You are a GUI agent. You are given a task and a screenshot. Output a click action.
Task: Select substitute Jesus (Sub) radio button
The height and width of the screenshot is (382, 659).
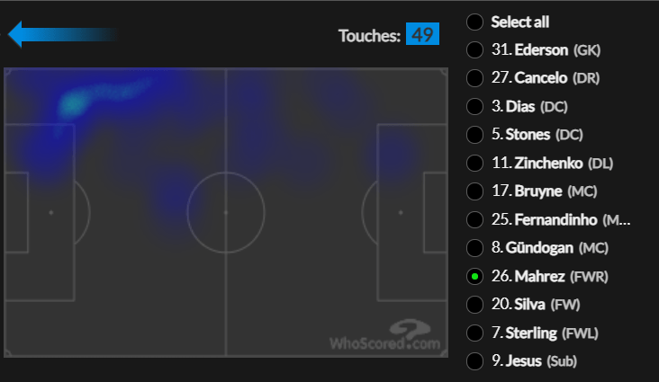coord(475,360)
